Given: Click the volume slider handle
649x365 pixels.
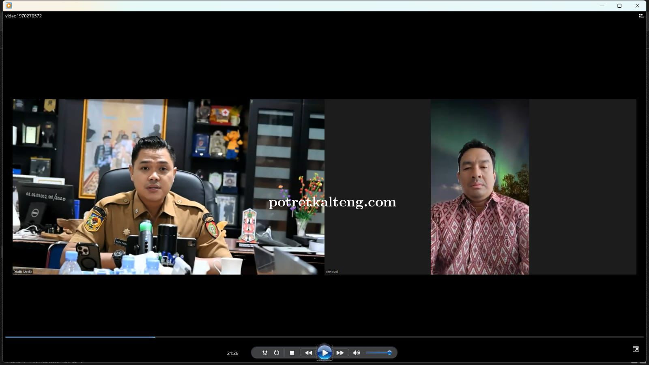Looking at the screenshot, I should pos(389,353).
